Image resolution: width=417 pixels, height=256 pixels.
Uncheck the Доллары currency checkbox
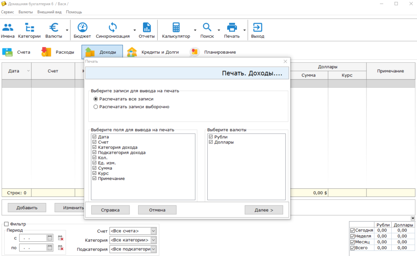tap(211, 142)
